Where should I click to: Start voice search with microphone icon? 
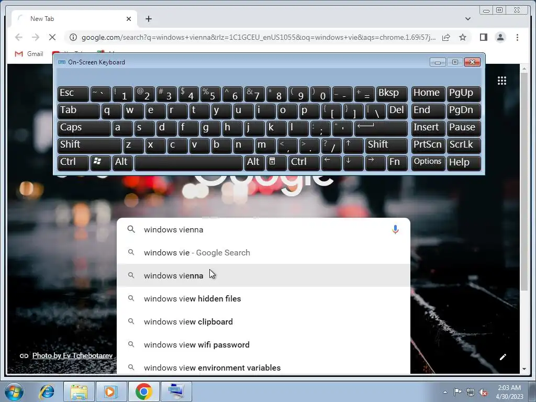(x=395, y=229)
